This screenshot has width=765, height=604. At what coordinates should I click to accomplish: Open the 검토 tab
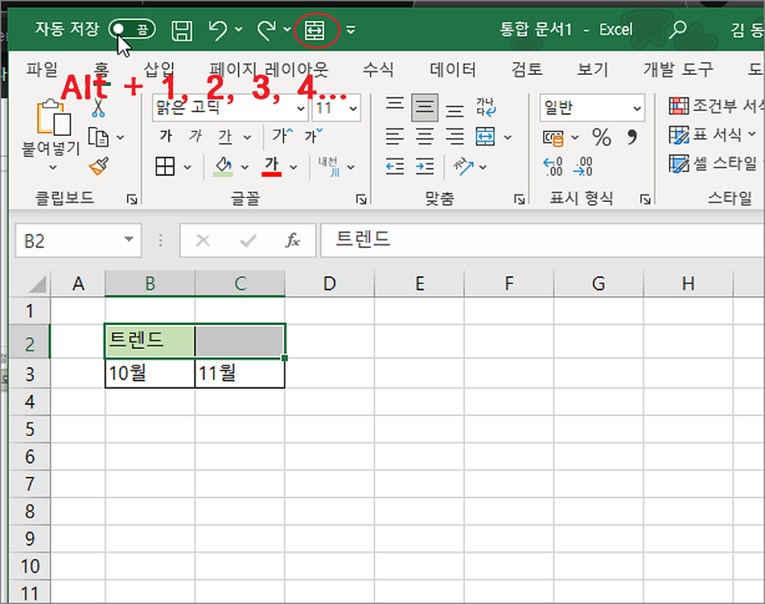[x=527, y=69]
